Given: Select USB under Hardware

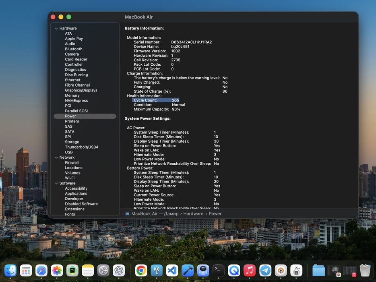Looking at the screenshot, I should pos(68,152).
